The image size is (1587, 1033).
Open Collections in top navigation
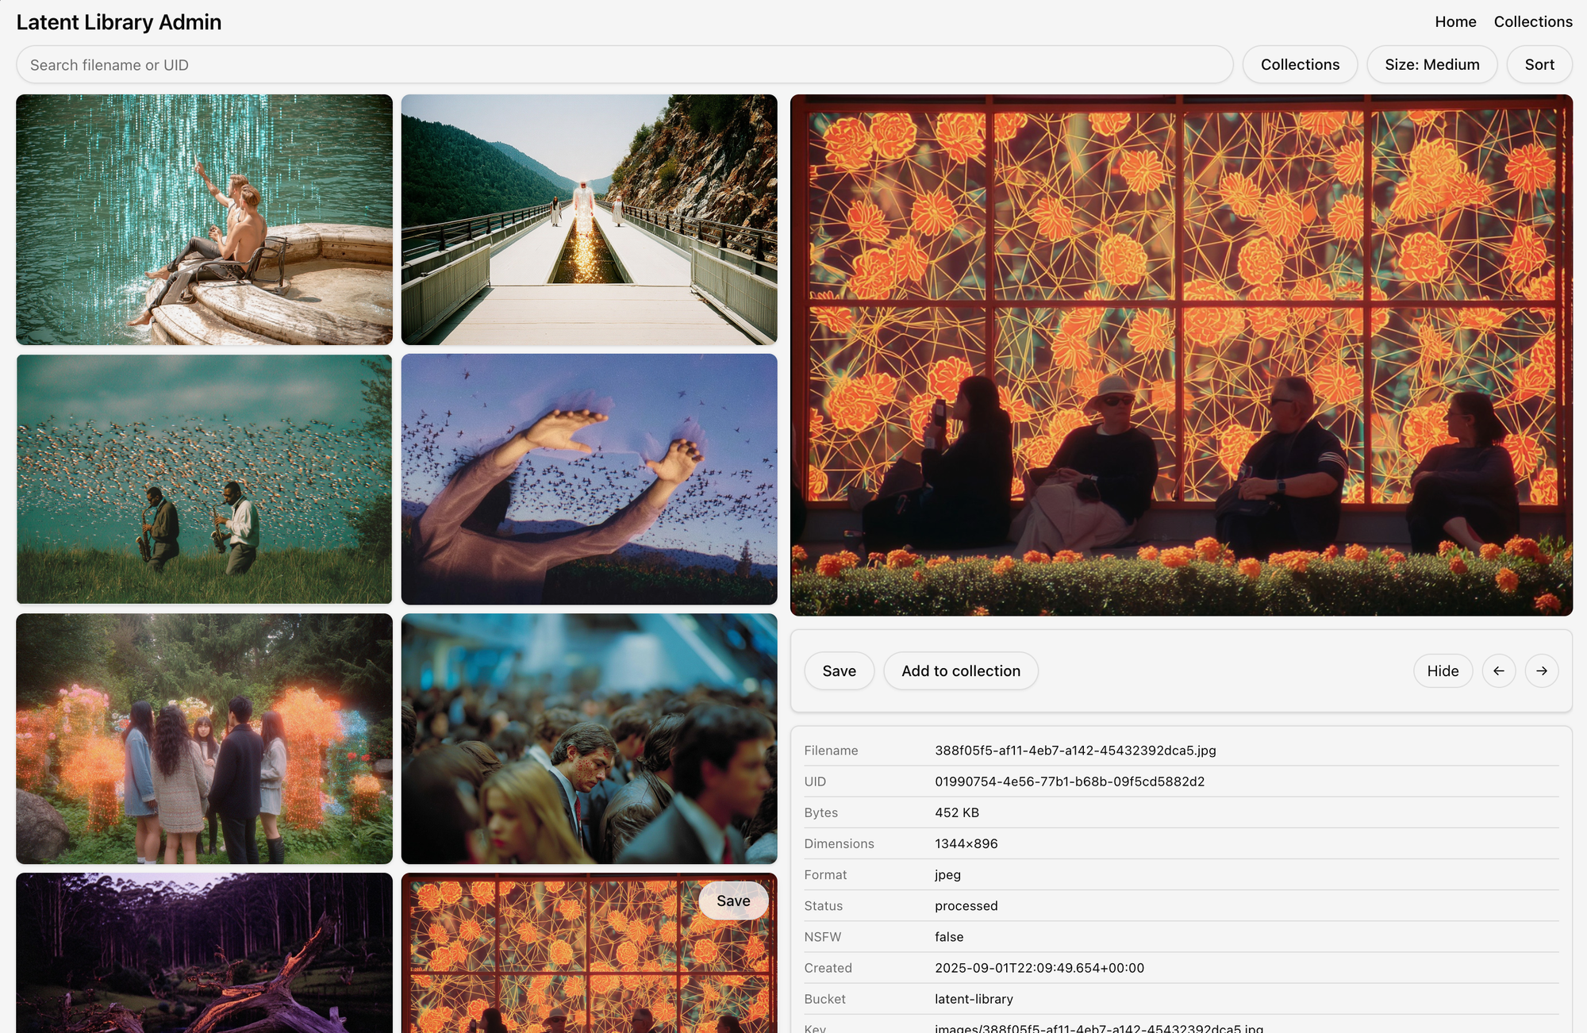point(1532,22)
